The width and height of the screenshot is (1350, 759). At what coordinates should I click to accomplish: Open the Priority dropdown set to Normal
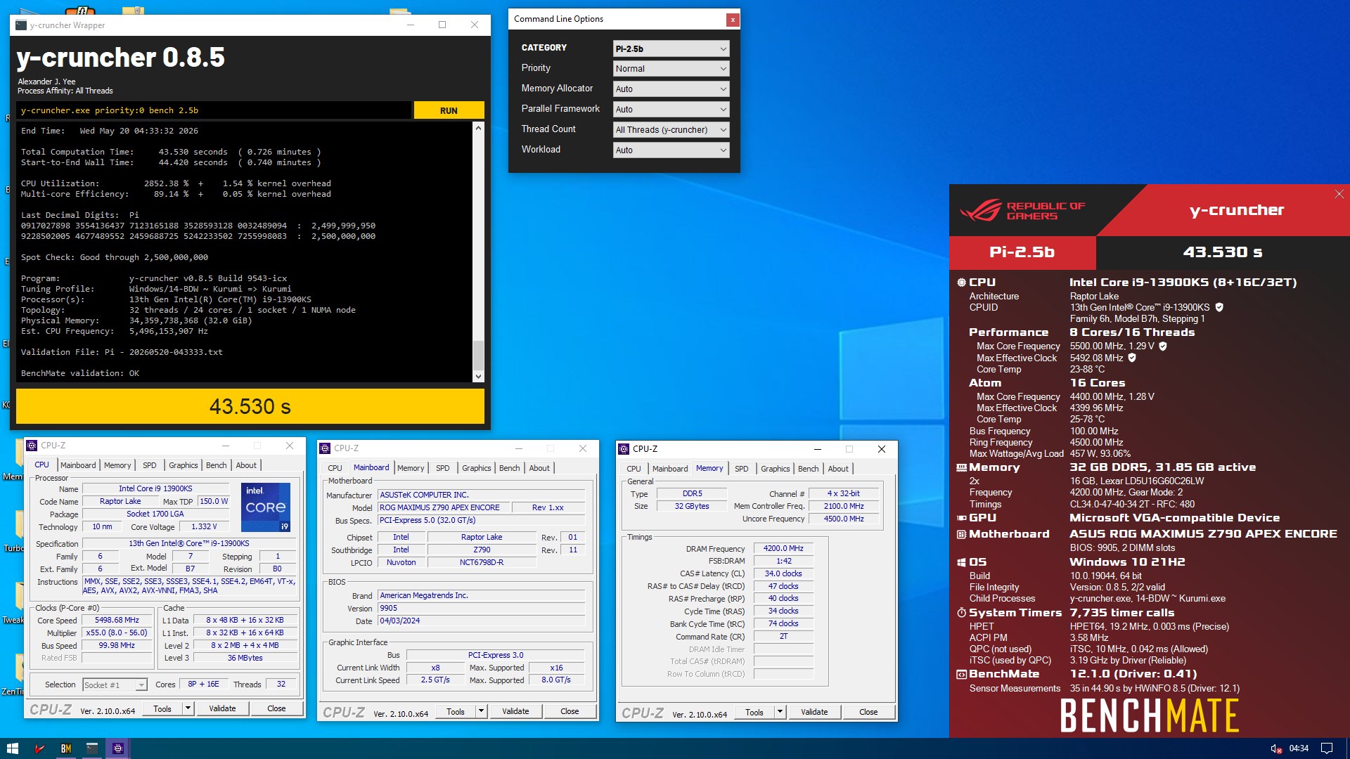click(671, 69)
